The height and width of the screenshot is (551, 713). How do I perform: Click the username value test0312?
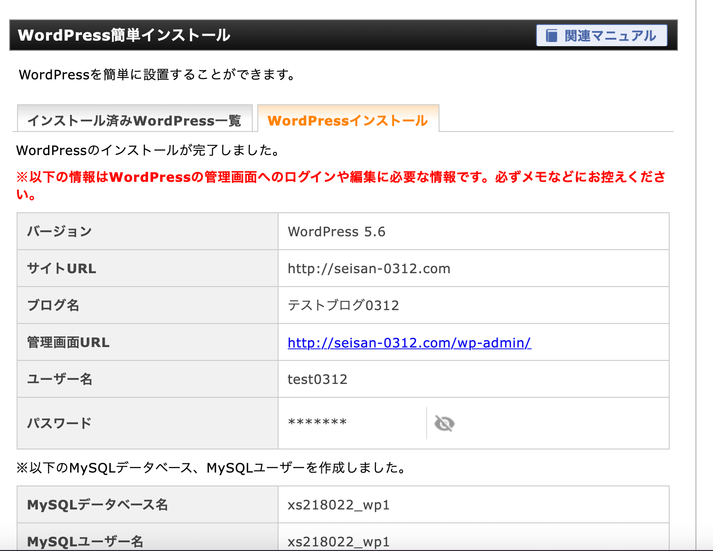coord(317,379)
